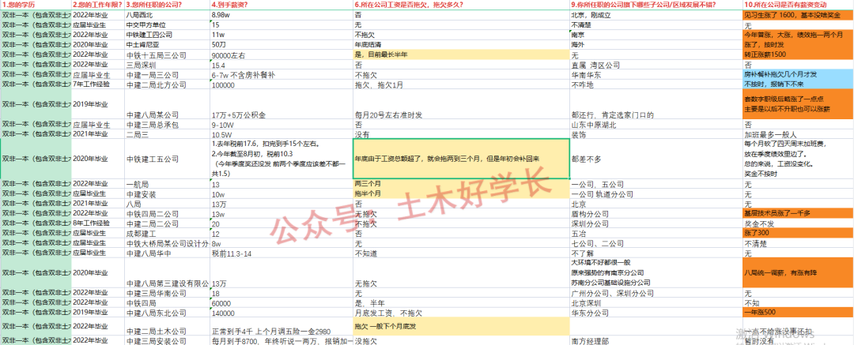Select the company cell '成都建工'
Image resolution: width=854 pixels, height=345 pixels.
pos(167,234)
